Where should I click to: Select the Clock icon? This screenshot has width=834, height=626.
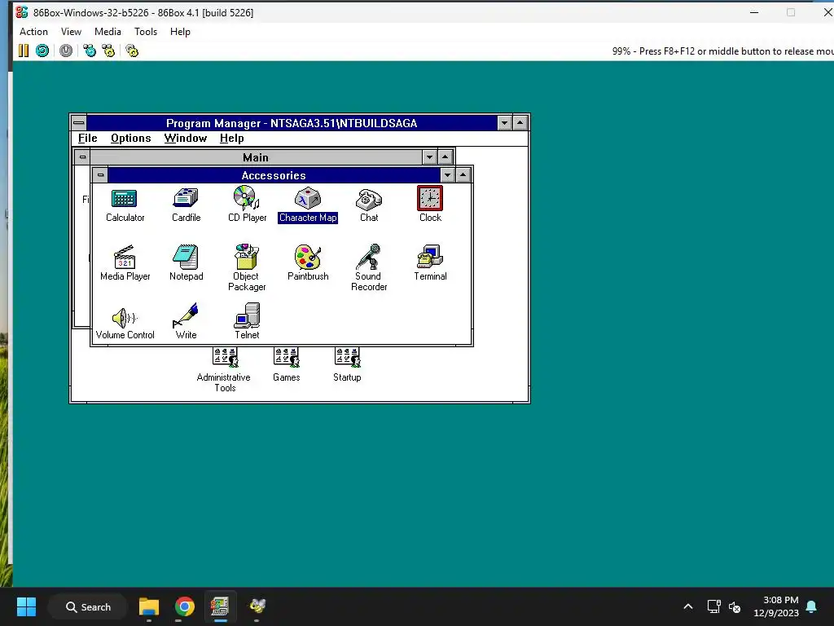pos(430,198)
